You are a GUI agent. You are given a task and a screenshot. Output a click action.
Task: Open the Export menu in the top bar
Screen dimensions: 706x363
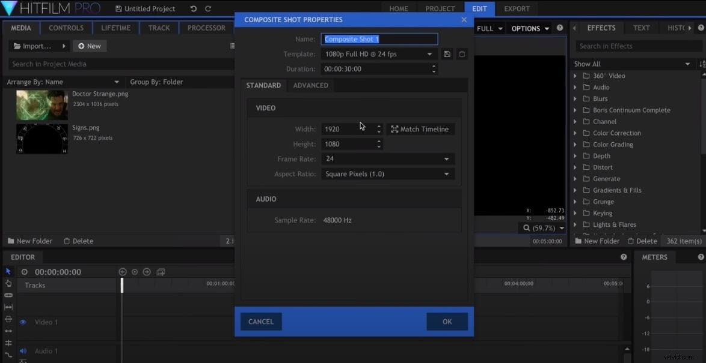(517, 8)
